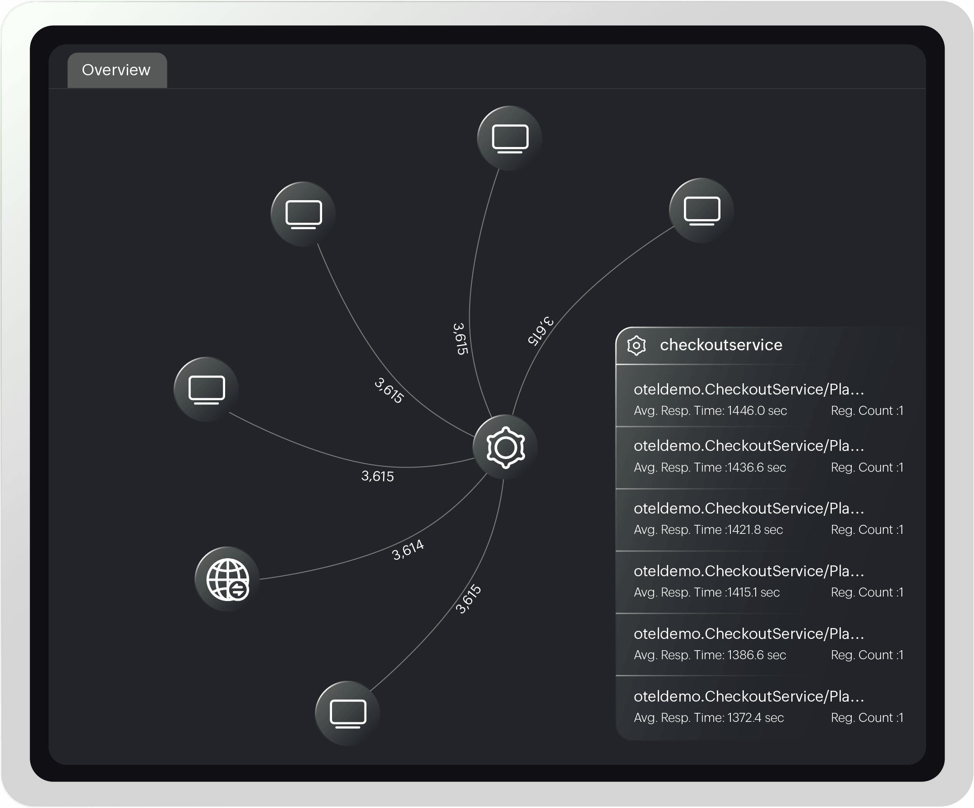Click the bottom monitor node below the gear
This screenshot has height=808, width=974.
(347, 714)
